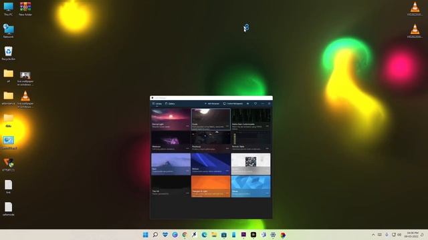Open Lively settings gear icon
This screenshot has width=428, height=240.
[x=269, y=104]
